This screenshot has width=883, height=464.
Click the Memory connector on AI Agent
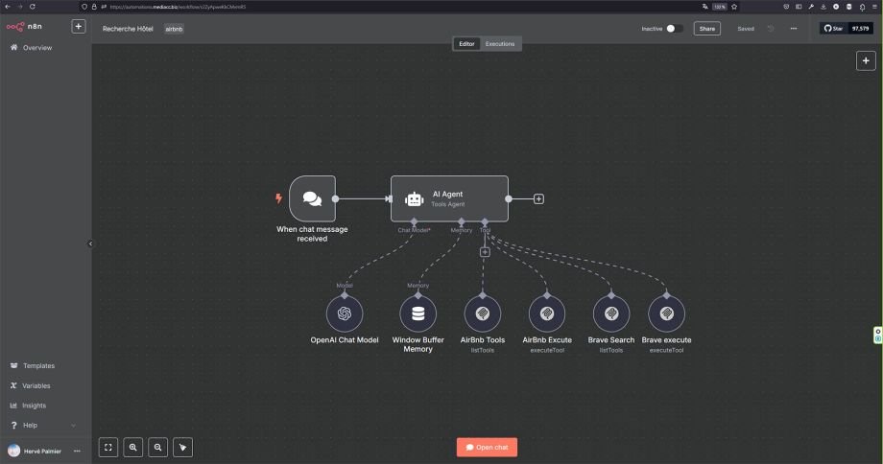pos(462,221)
